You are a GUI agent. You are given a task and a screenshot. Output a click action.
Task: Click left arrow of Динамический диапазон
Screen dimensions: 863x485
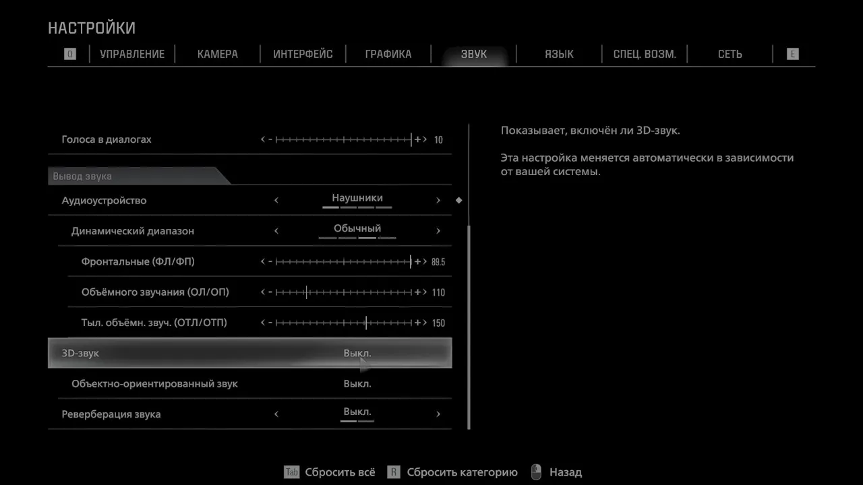(276, 230)
